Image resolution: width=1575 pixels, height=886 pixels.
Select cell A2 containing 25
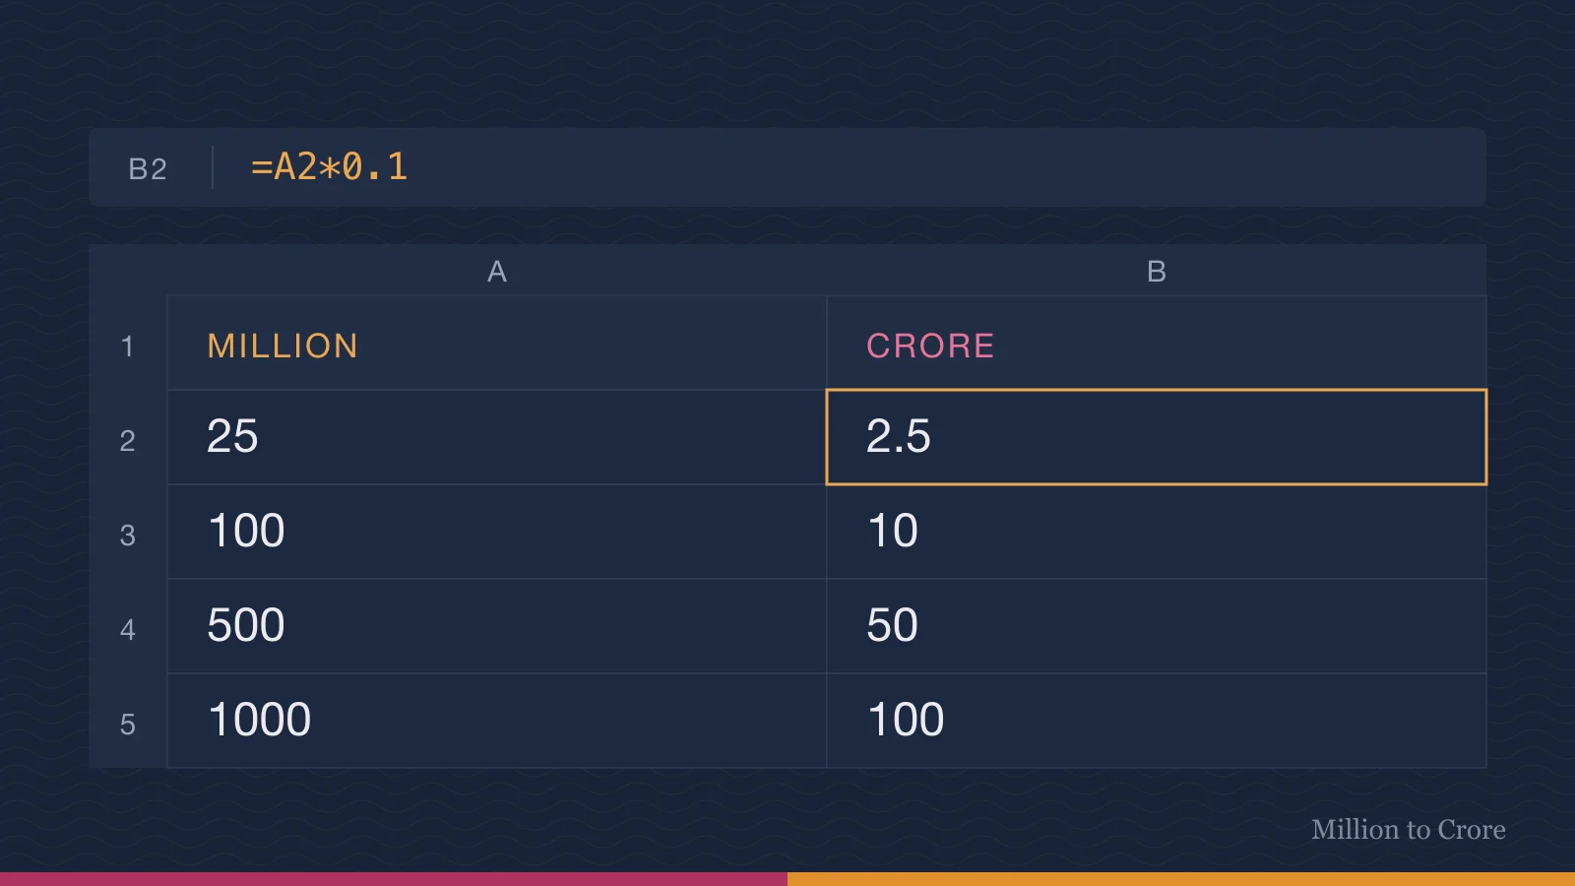pos(497,437)
